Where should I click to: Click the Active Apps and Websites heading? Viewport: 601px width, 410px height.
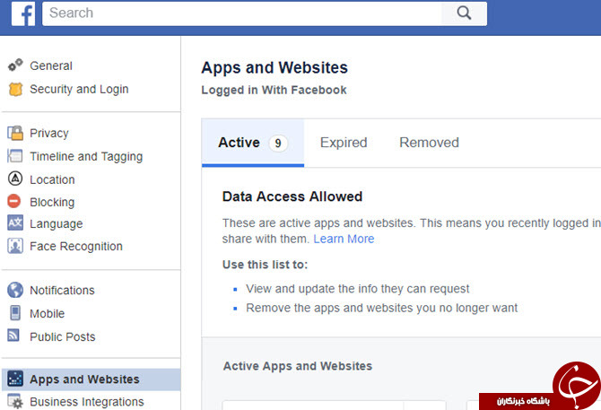(298, 366)
